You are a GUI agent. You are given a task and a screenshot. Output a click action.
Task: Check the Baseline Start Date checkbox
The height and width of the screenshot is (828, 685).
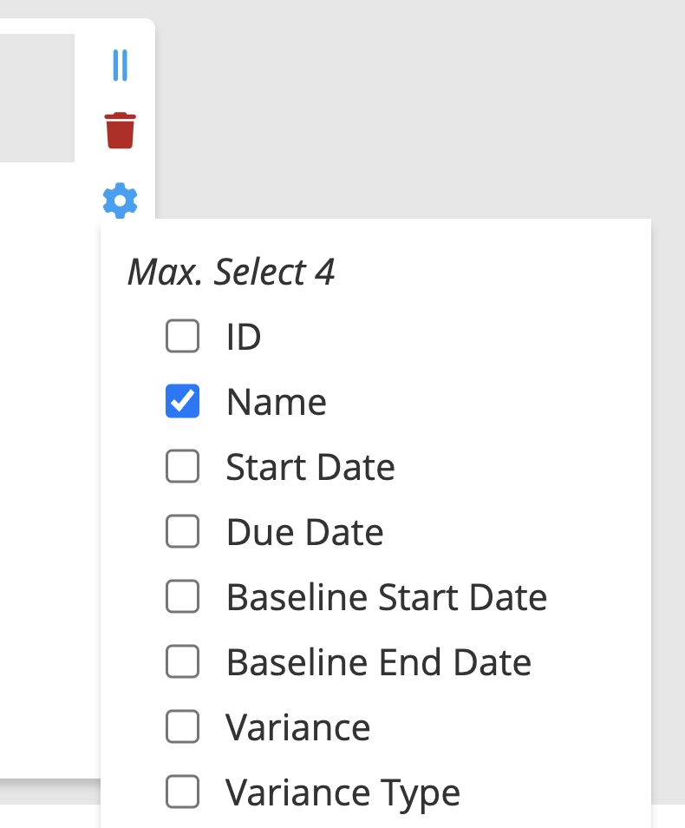(182, 596)
